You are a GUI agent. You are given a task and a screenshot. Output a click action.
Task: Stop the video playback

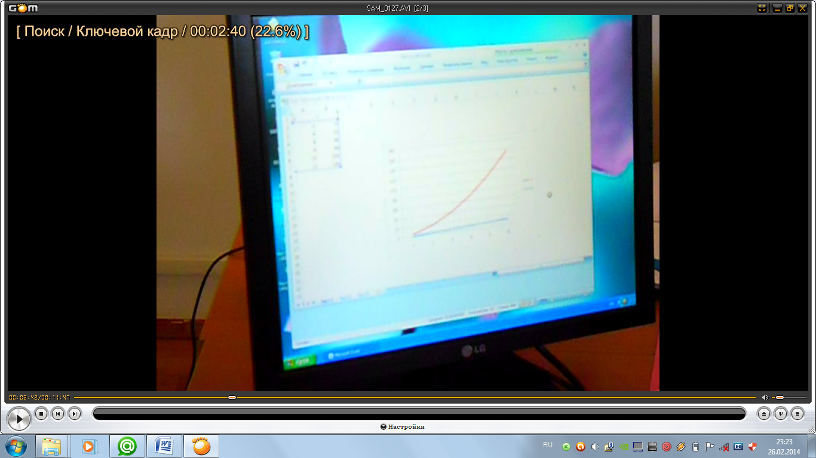click(x=41, y=413)
